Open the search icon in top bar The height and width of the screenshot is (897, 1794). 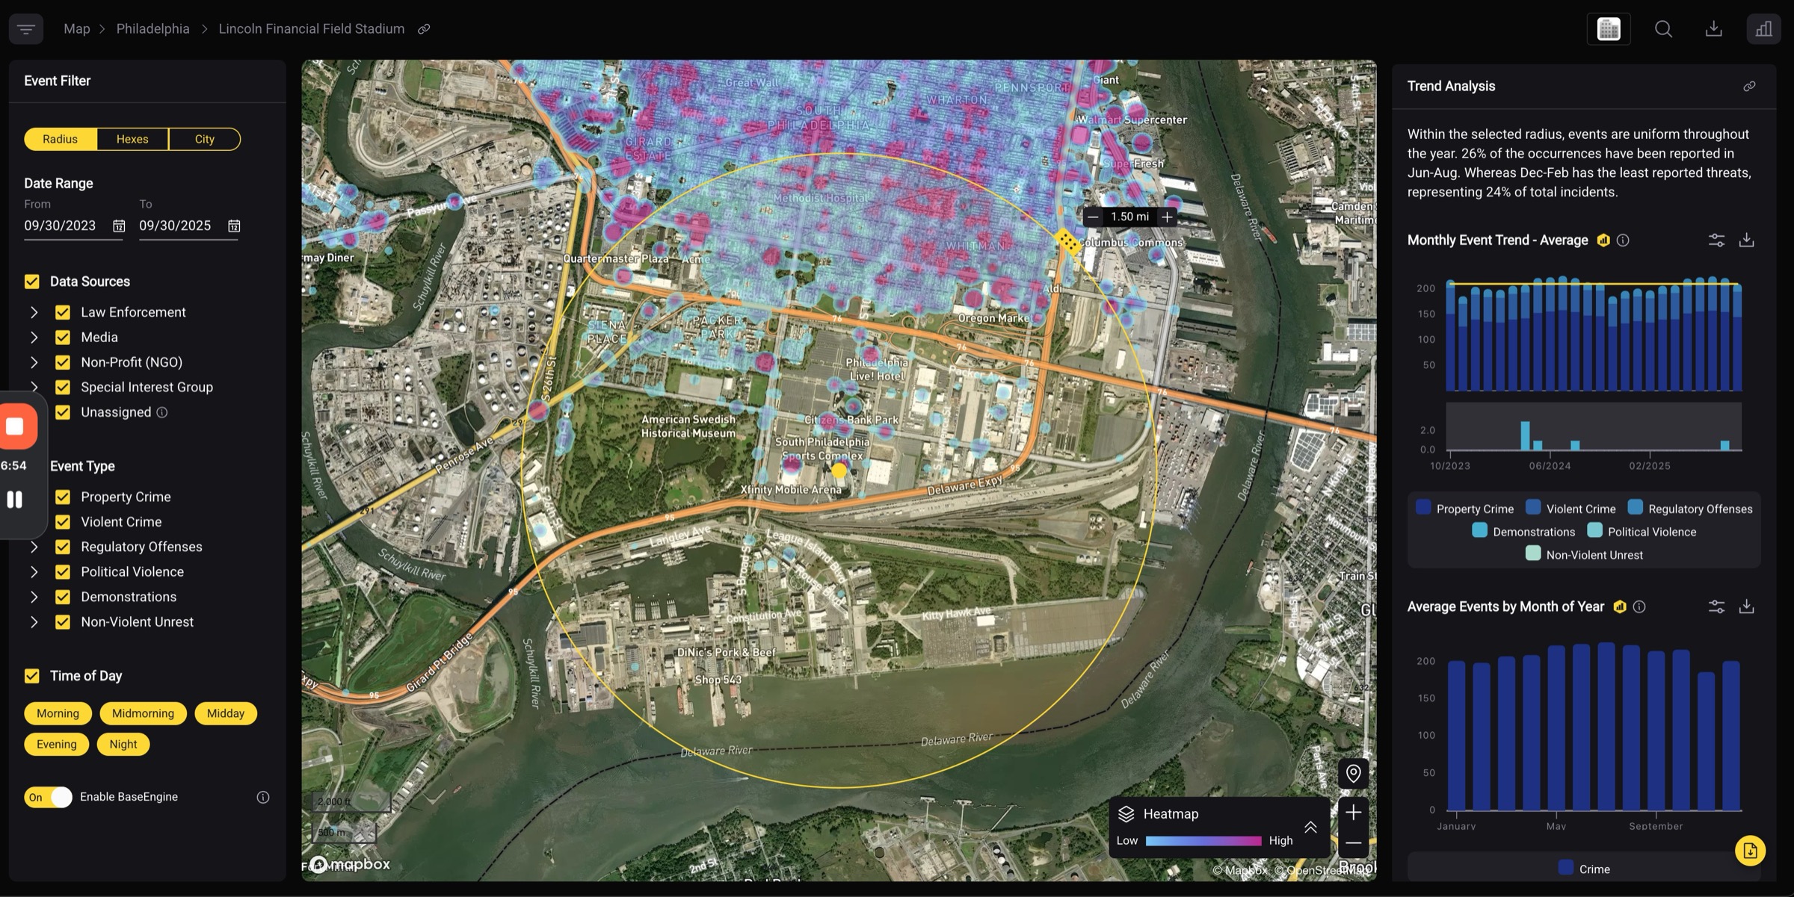1663,29
